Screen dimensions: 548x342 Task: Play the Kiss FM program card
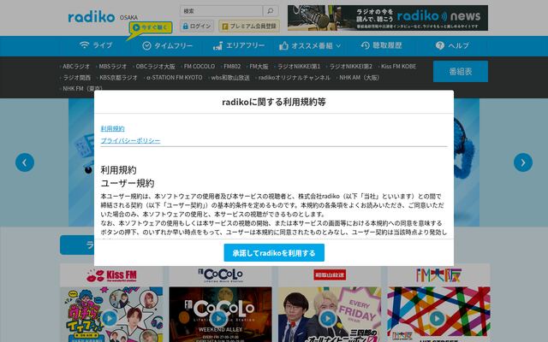click(110, 318)
